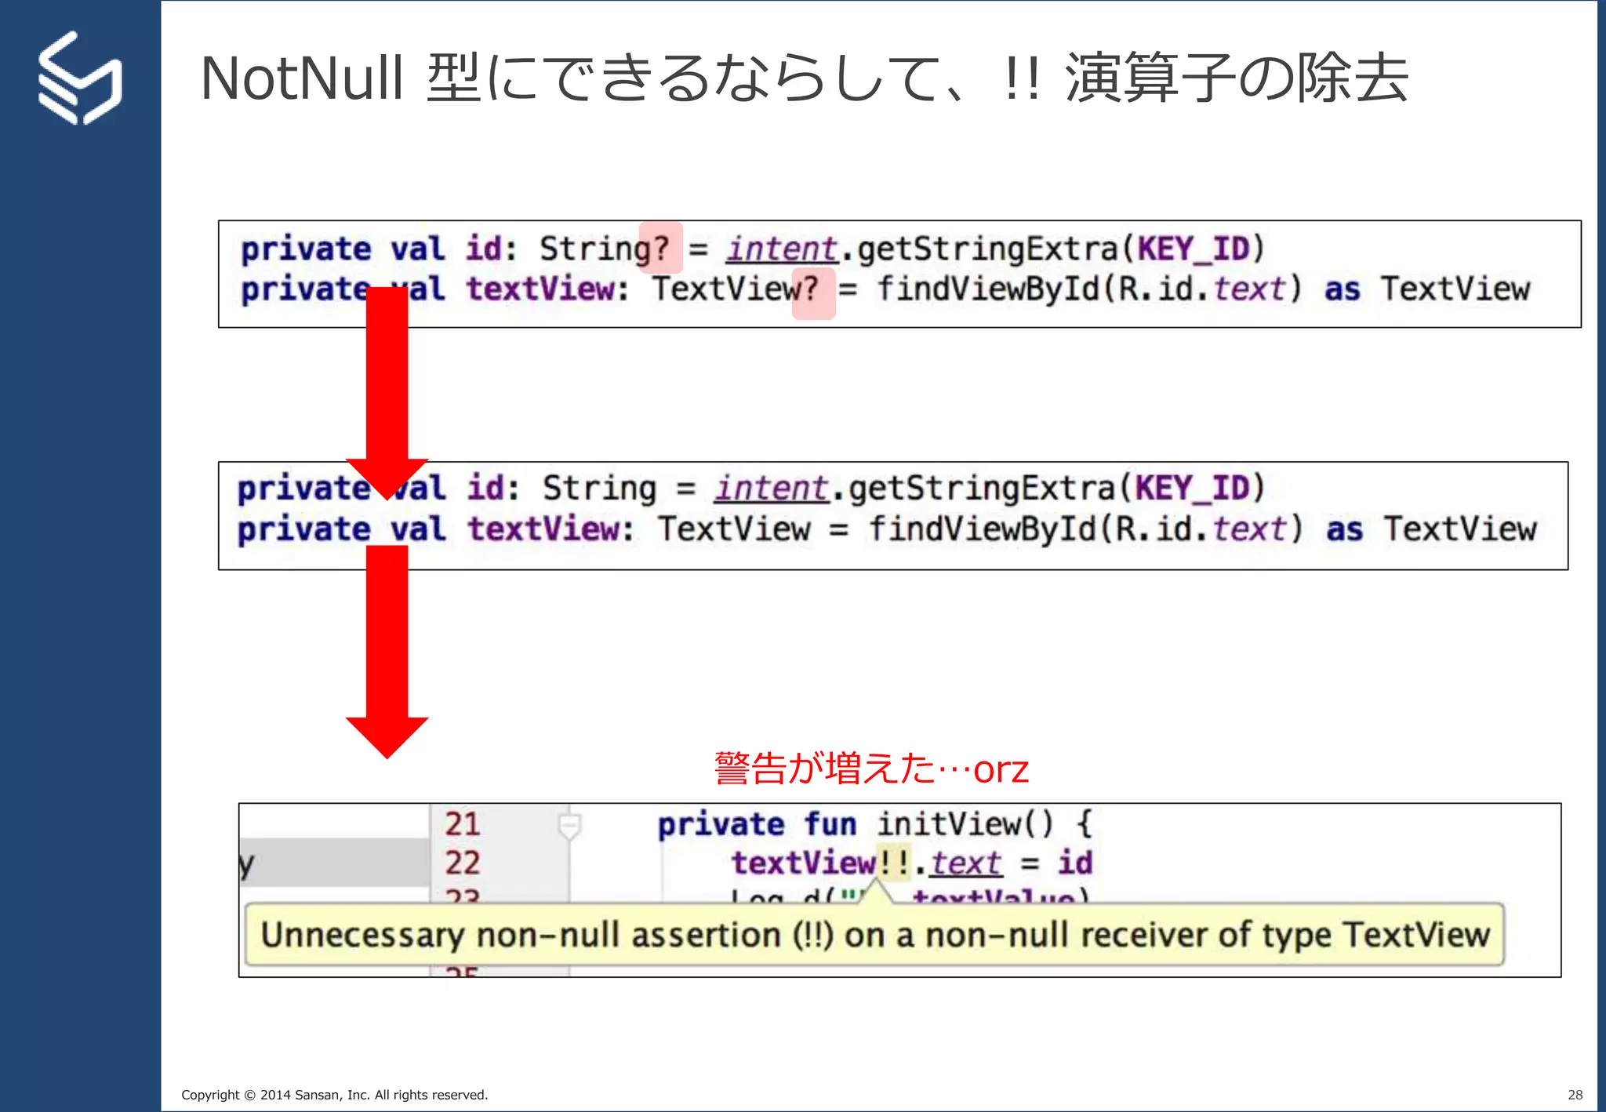
Task: Click line number 22 in the gutter
Action: tap(462, 863)
